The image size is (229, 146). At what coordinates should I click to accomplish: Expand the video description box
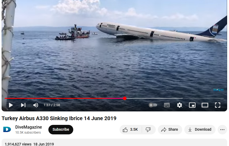tap(114, 143)
